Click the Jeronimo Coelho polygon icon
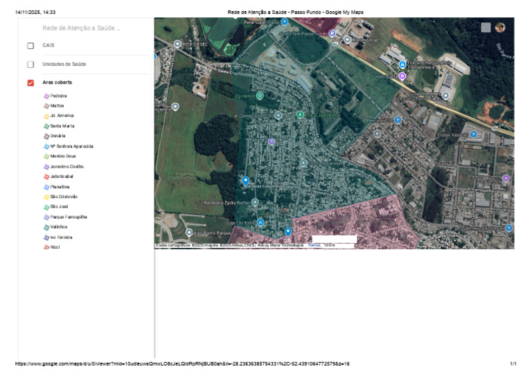532x376 pixels. coord(46,167)
